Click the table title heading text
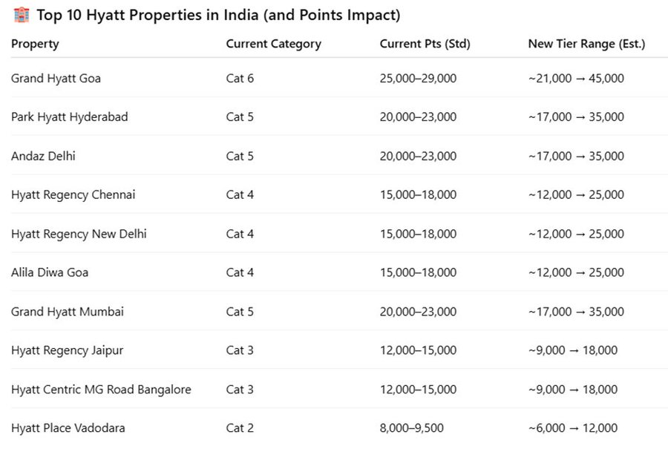668x449 pixels. 218,15
